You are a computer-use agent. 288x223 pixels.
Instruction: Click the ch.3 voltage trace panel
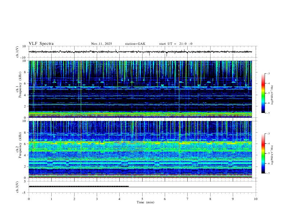(x=143, y=187)
